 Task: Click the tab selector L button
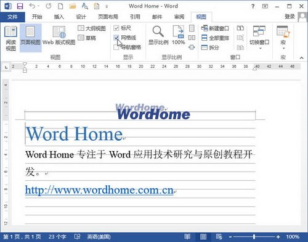[x=6, y=67]
